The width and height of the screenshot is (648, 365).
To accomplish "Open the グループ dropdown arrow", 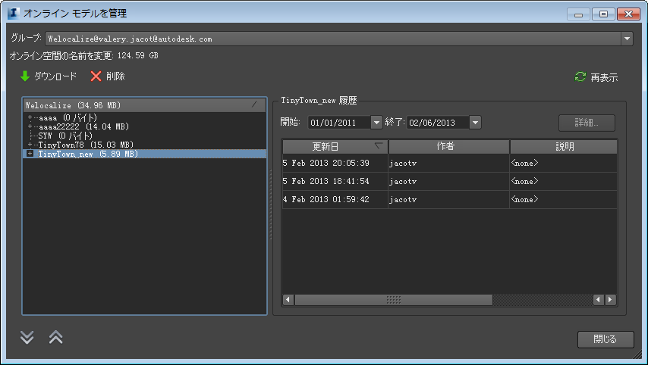I will (627, 39).
